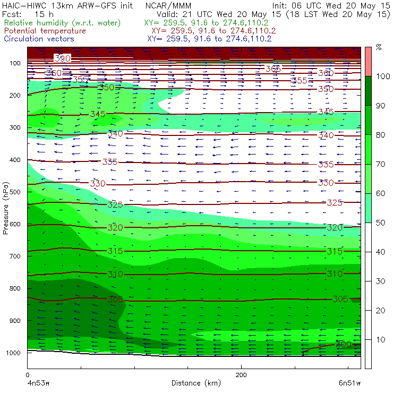Click the "300" pressure axis tick label
Viewport: 393px width, 393px height.
tap(15, 127)
